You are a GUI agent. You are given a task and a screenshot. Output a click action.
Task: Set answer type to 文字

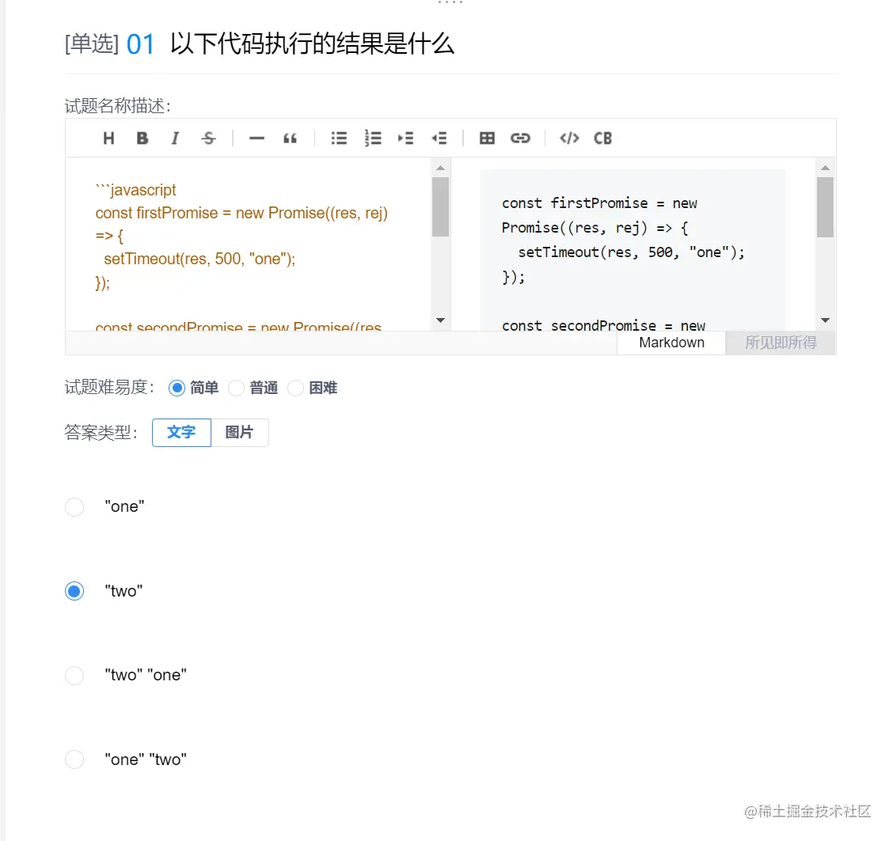coord(181,433)
